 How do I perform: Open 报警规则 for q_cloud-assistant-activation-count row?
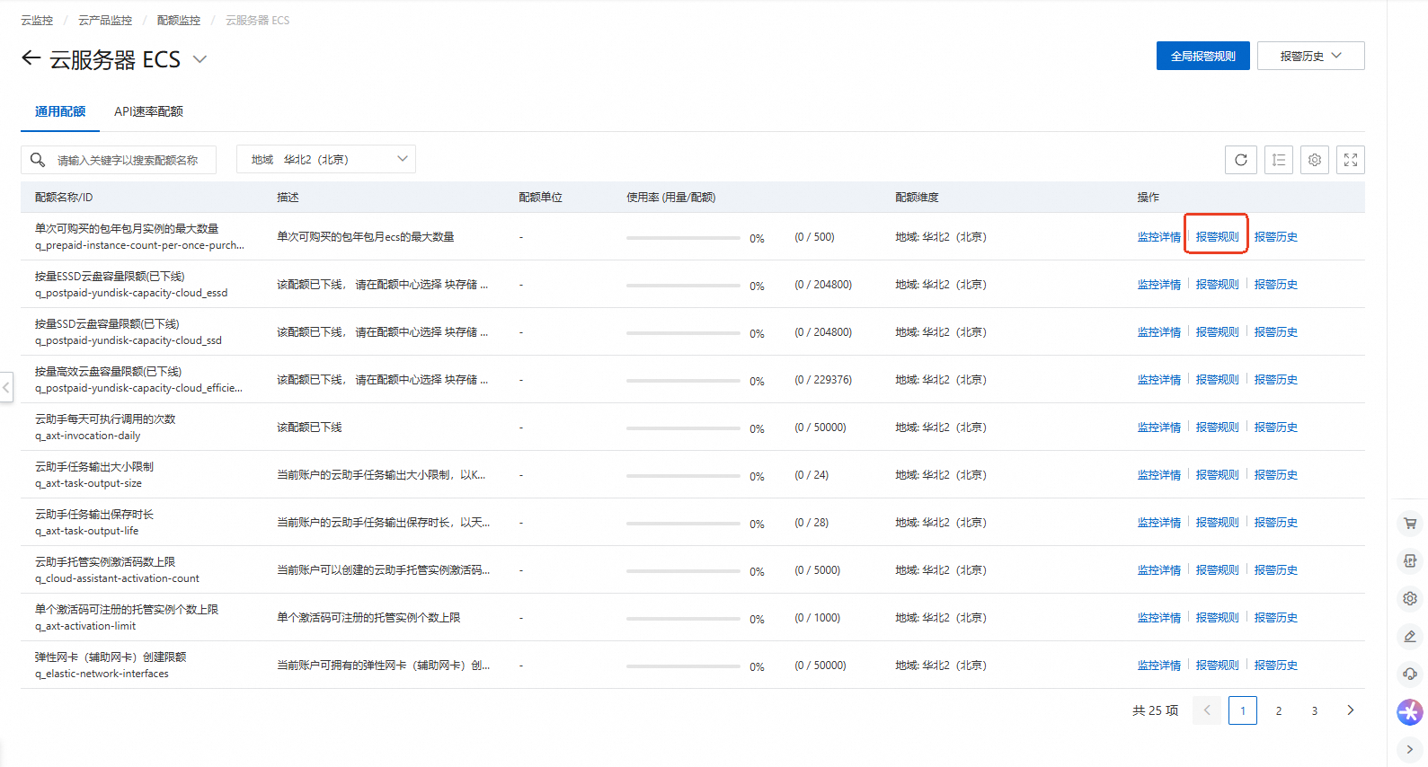coord(1218,570)
